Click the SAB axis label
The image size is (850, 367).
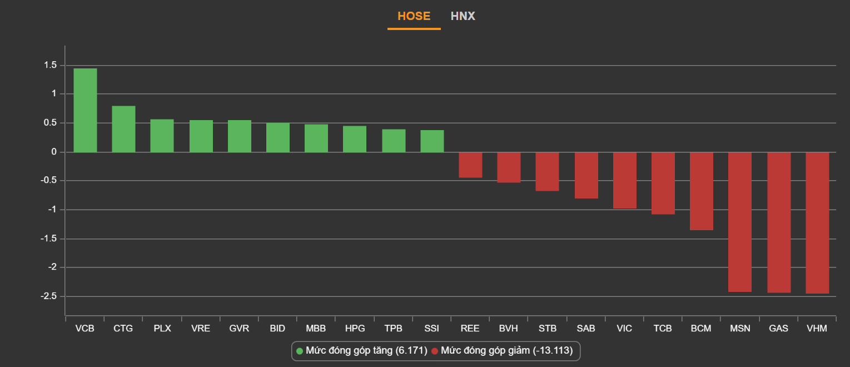coord(586,329)
